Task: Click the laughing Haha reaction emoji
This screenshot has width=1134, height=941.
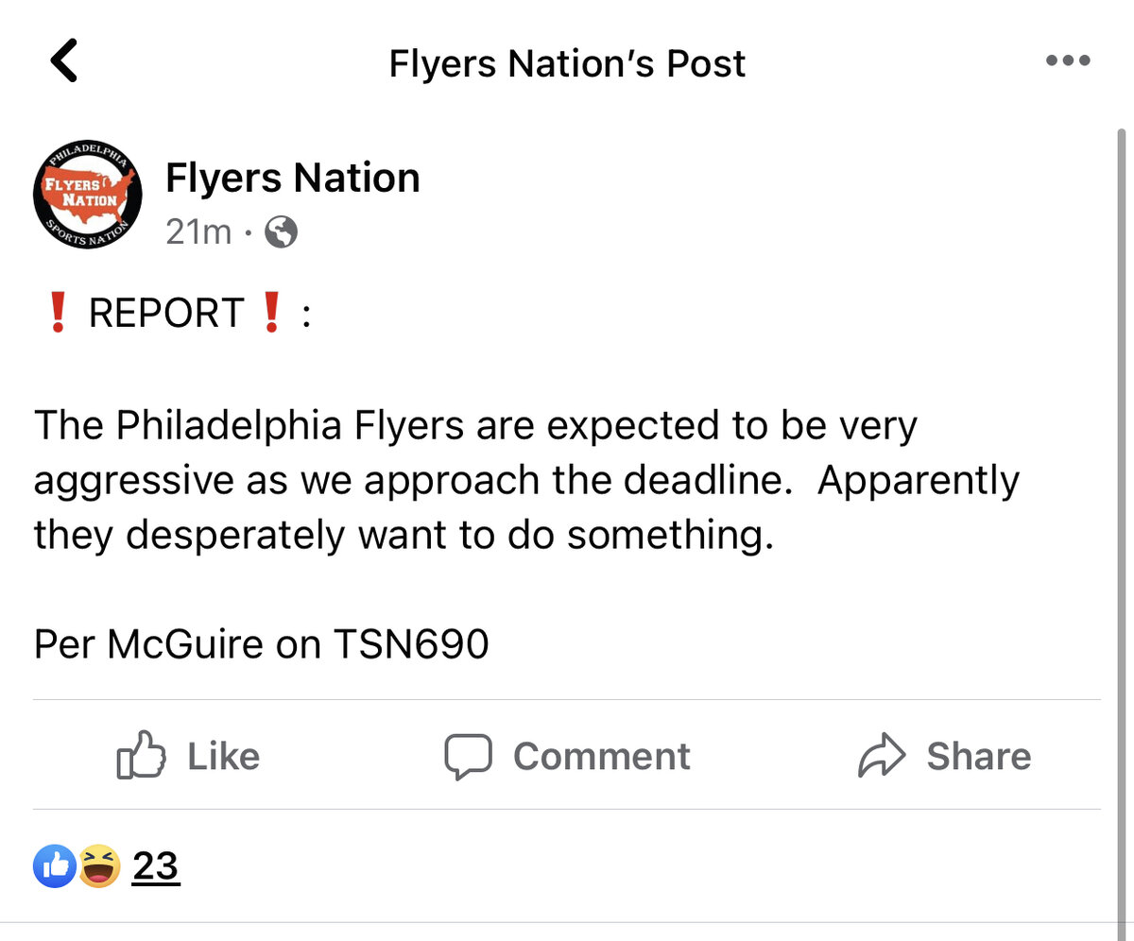Action: coord(98,866)
